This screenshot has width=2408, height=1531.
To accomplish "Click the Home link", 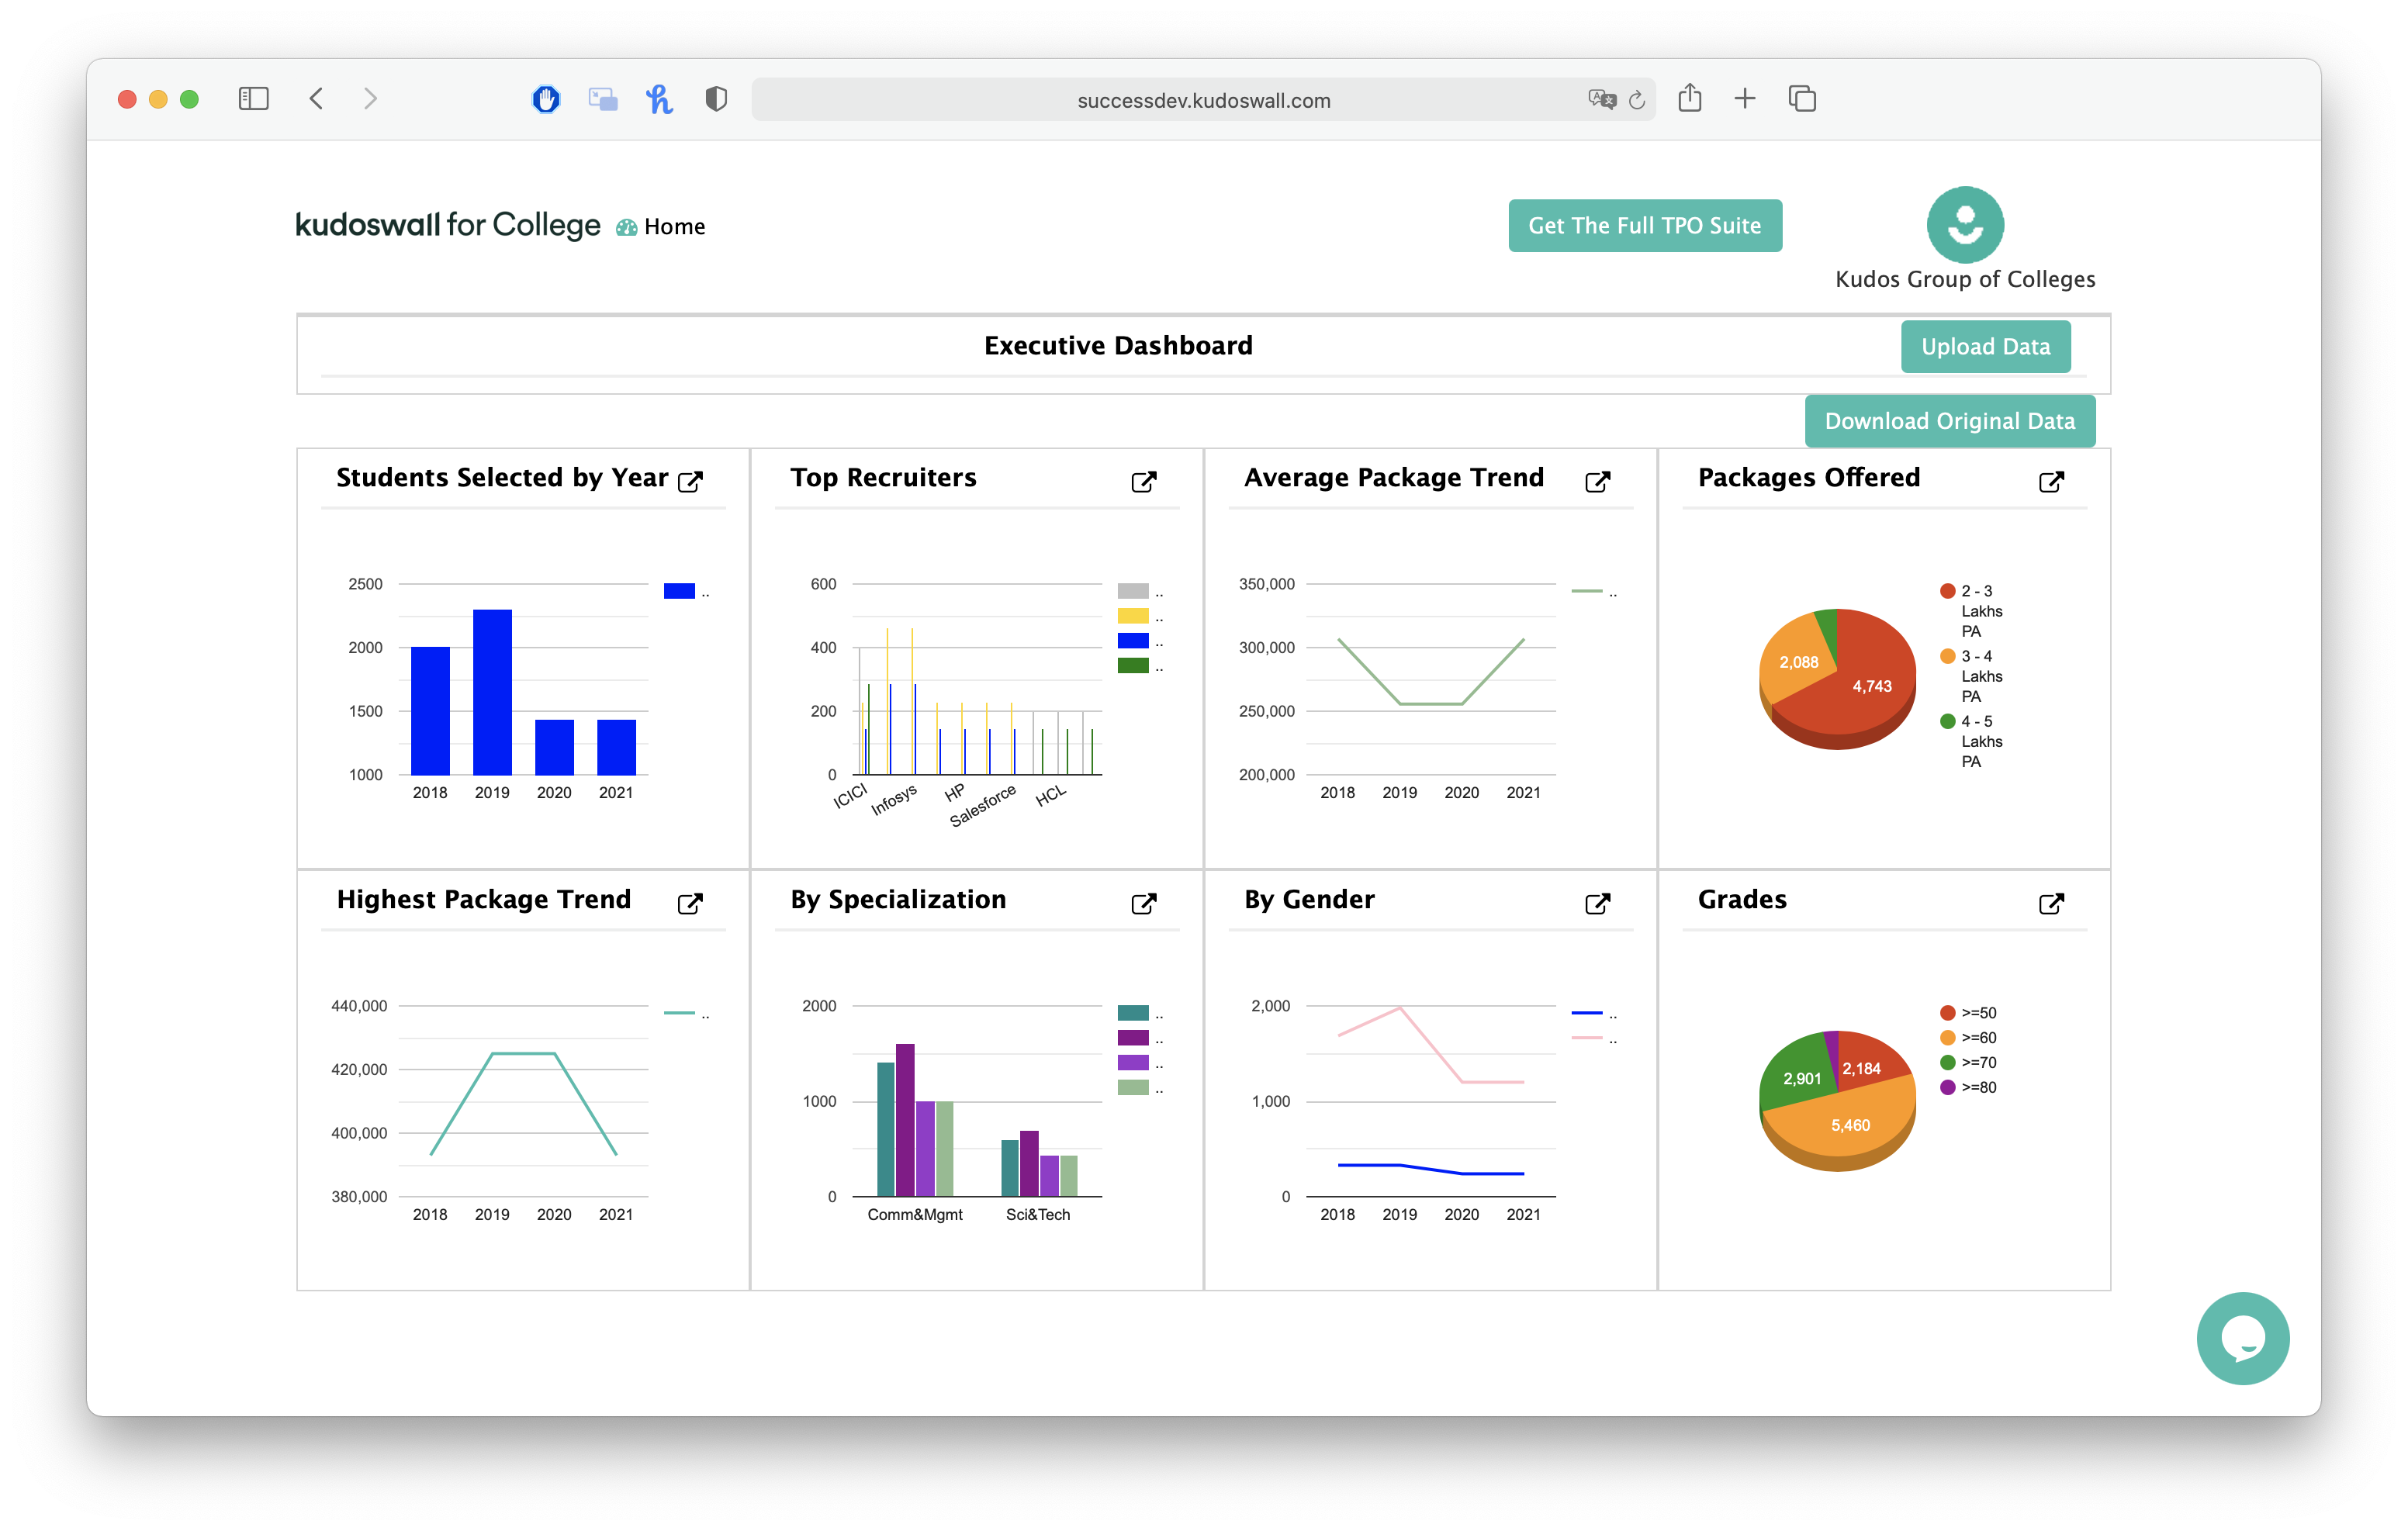I will pos(674,227).
